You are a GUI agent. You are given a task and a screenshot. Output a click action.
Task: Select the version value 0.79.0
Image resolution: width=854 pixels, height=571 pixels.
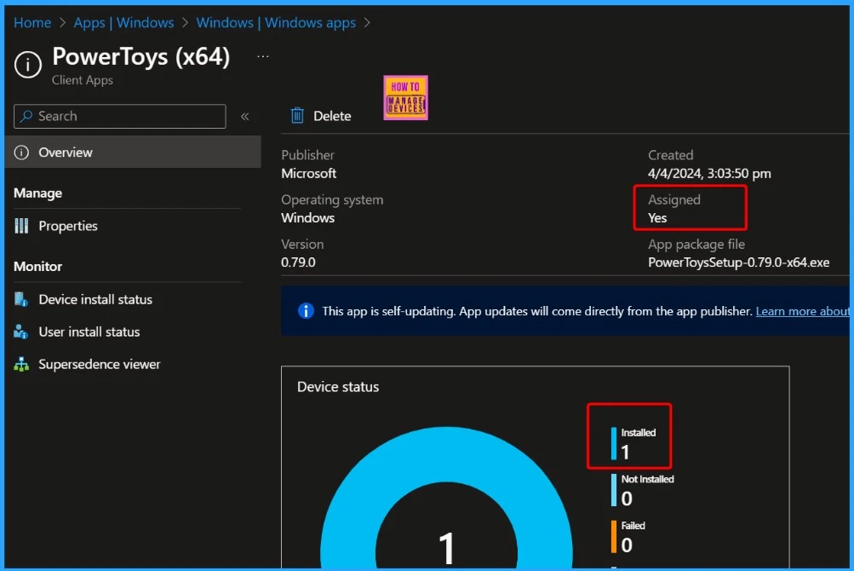tap(299, 262)
